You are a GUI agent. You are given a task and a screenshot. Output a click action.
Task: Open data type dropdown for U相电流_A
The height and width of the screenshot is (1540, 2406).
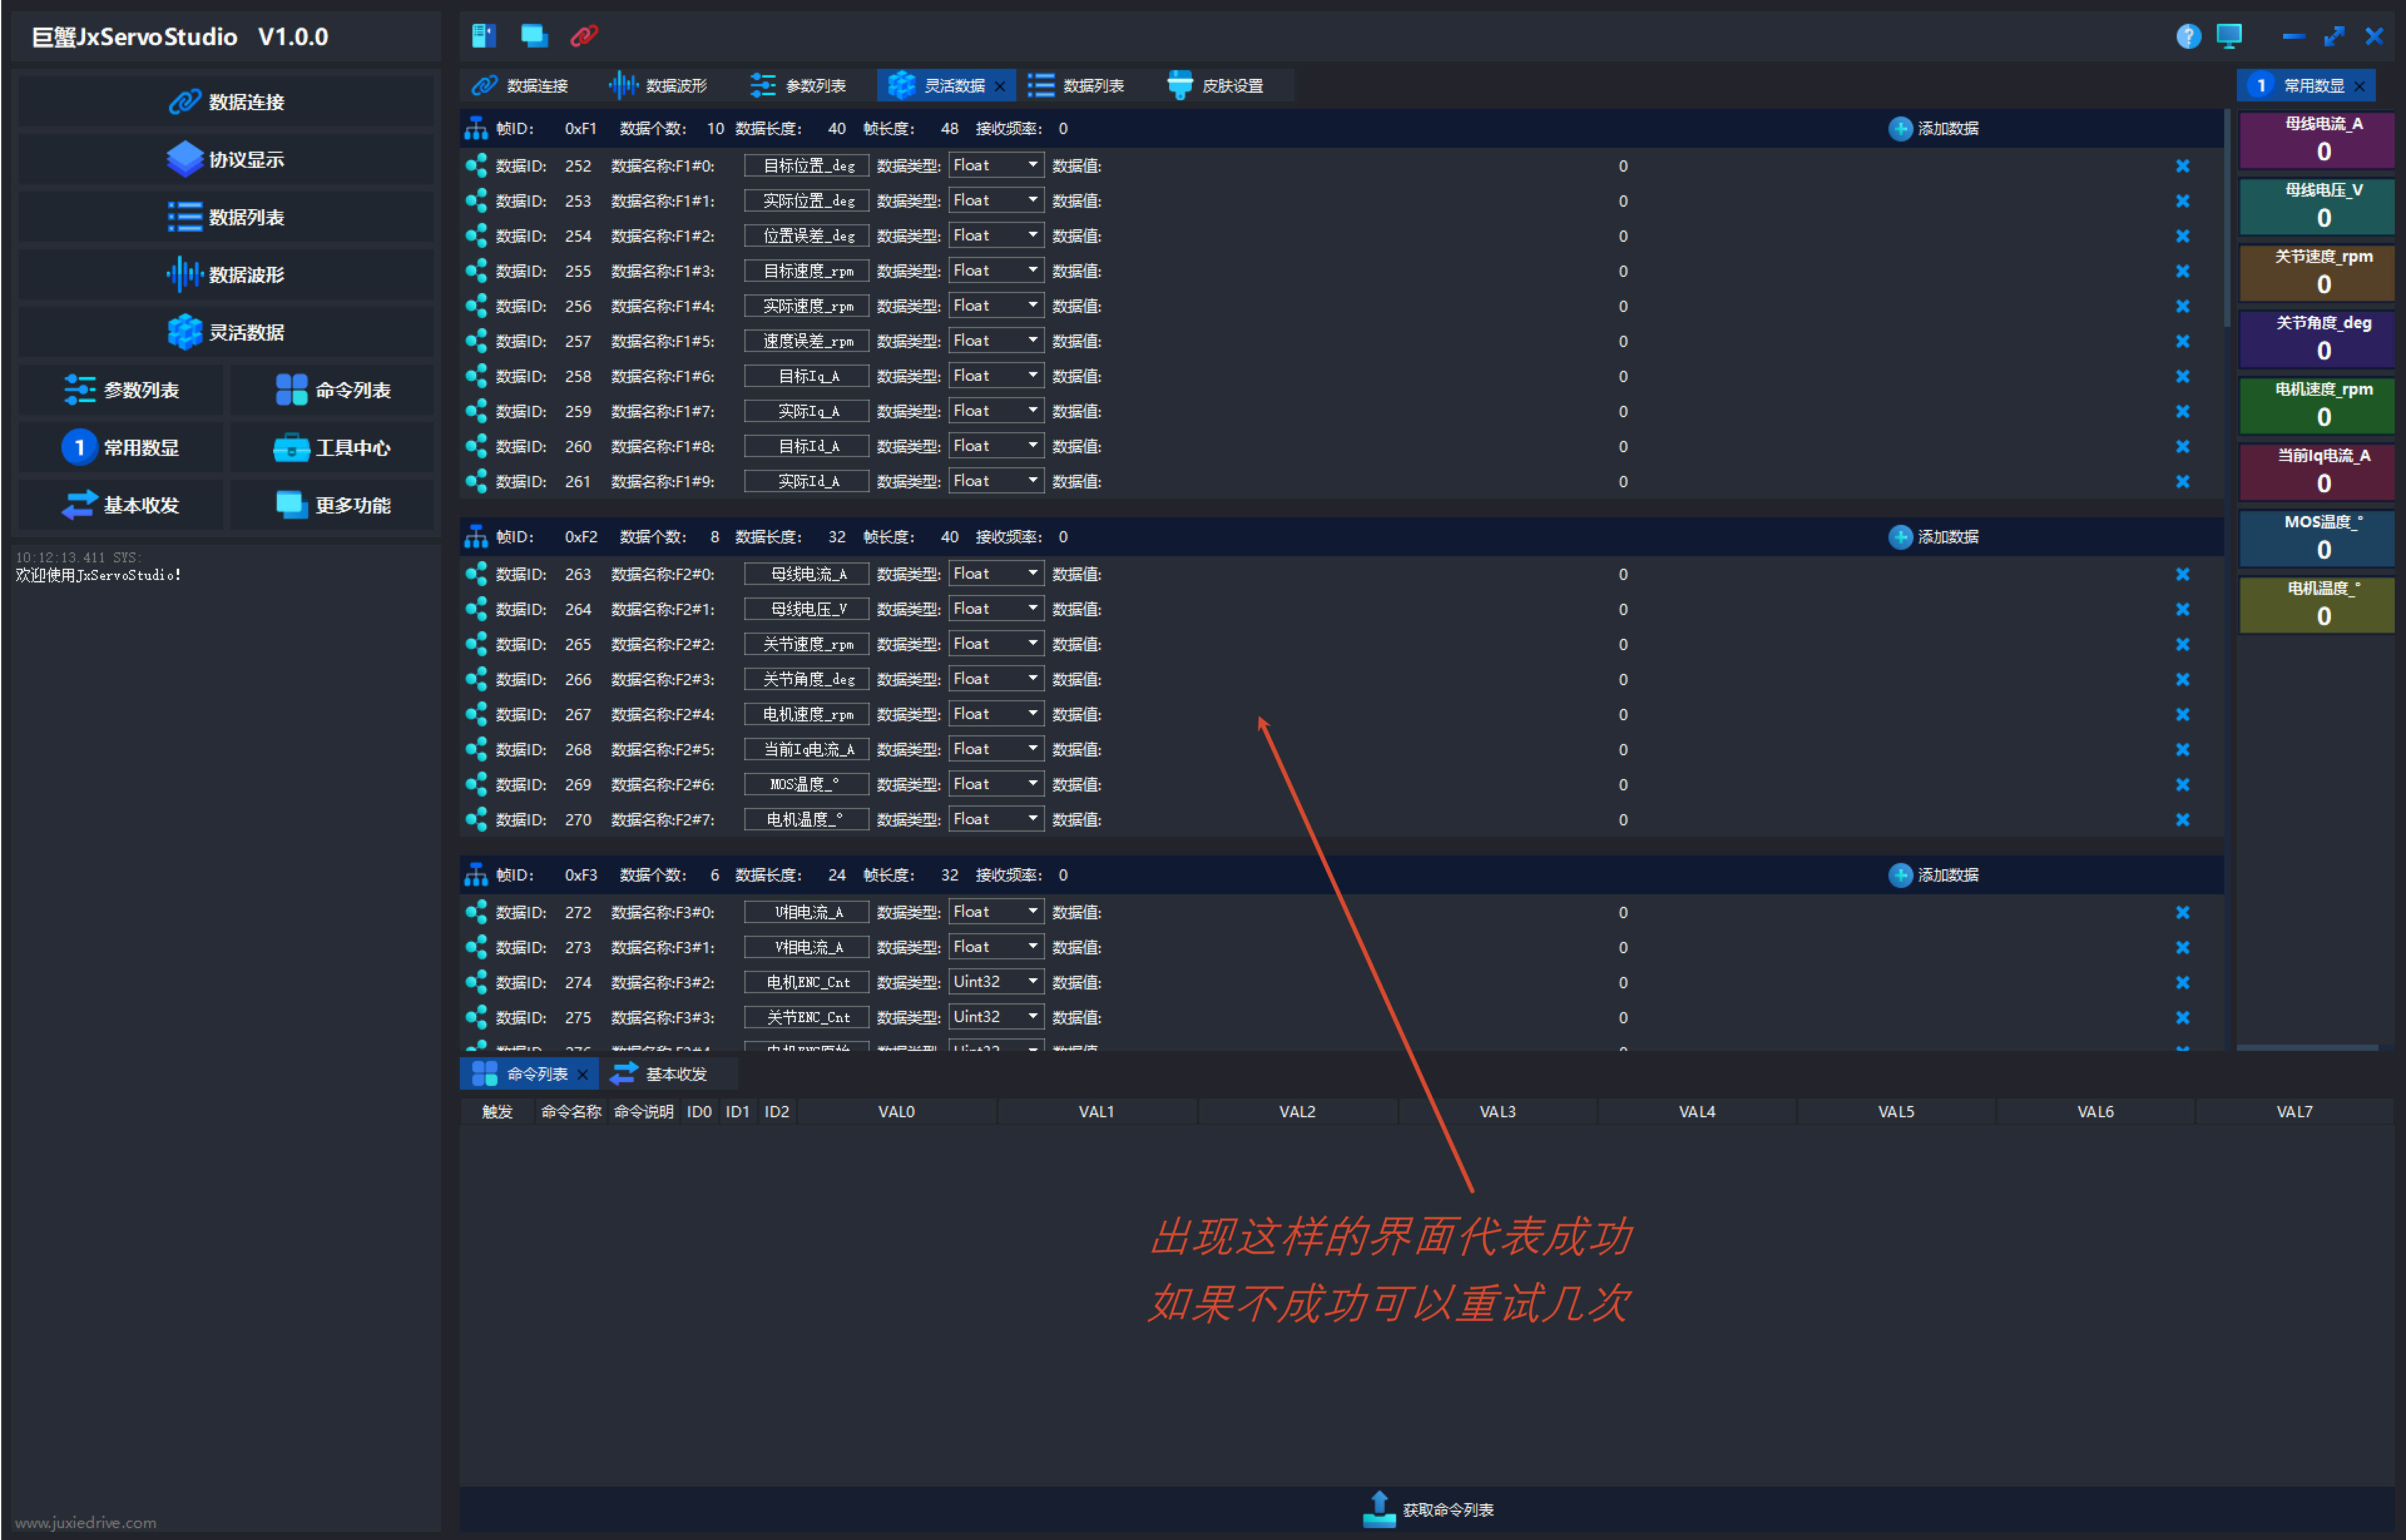(996, 911)
